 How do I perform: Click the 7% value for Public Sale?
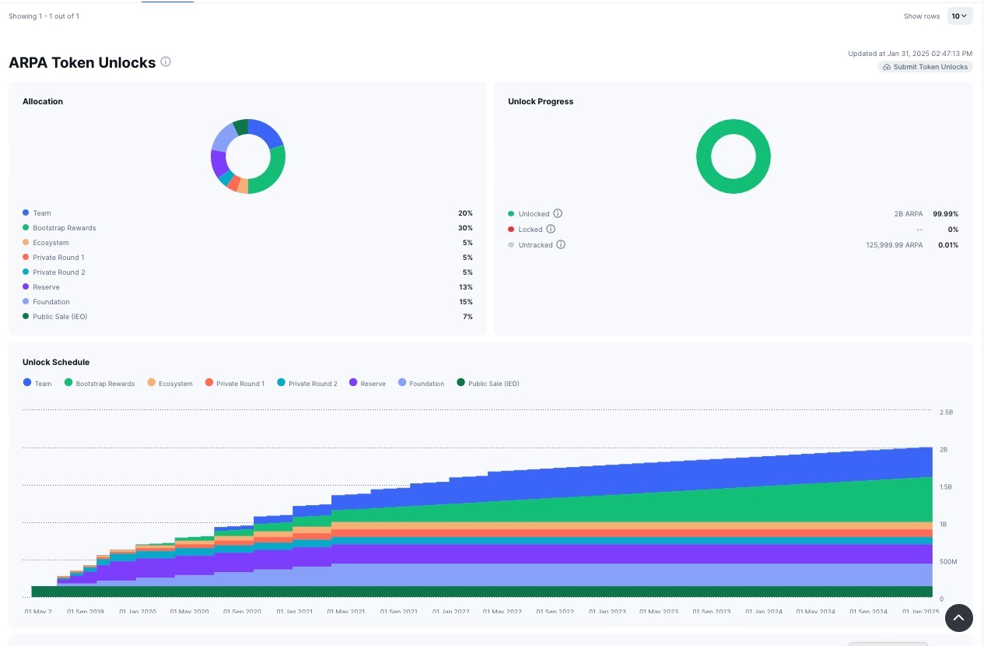467,317
